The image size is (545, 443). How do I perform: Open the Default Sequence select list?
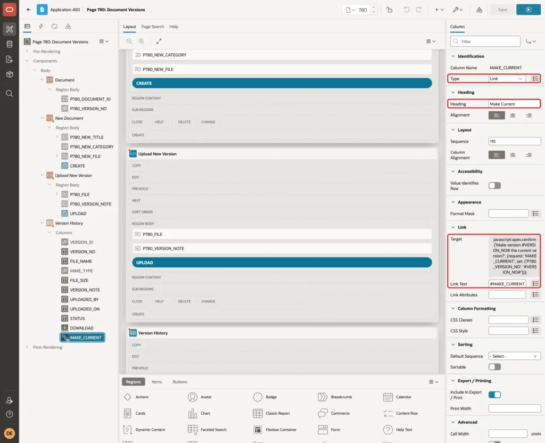(x=515, y=356)
